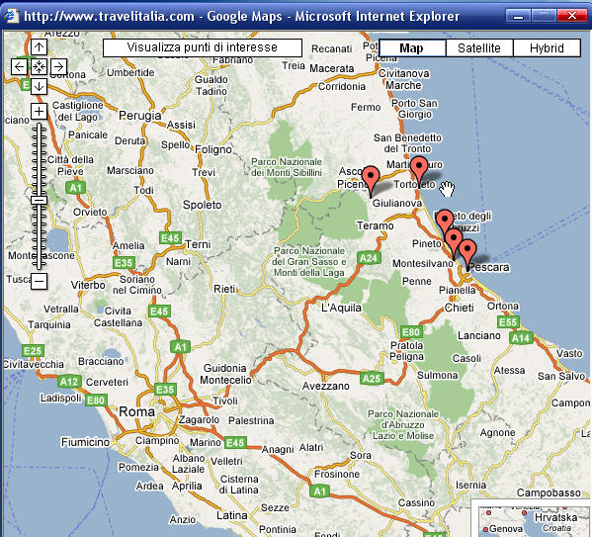Click the A12 highway shield

coord(69,382)
